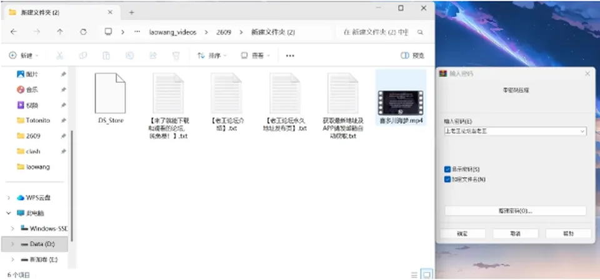This screenshot has height=280, width=600.
Task: Click the Copy icon in toolbar
Action: click(x=82, y=56)
